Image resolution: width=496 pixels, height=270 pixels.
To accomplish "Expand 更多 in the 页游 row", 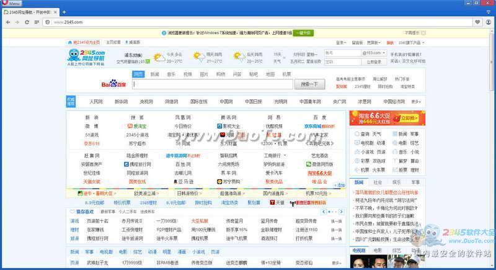I will click(337, 263).
